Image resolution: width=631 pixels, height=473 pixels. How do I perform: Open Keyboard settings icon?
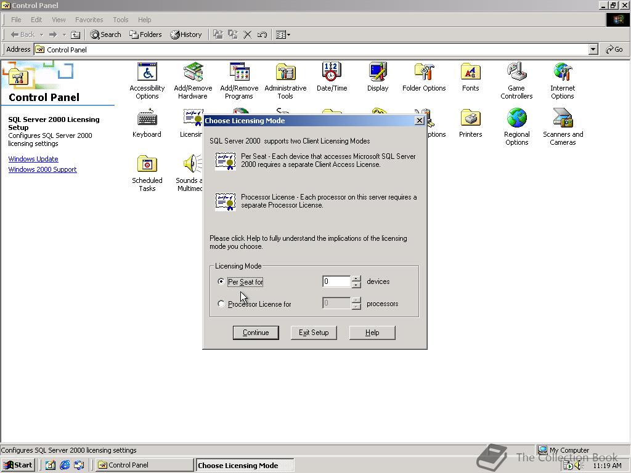pyautogui.click(x=147, y=123)
